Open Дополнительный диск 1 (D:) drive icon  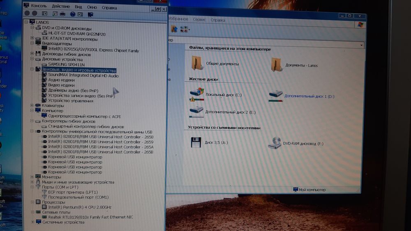[276, 96]
